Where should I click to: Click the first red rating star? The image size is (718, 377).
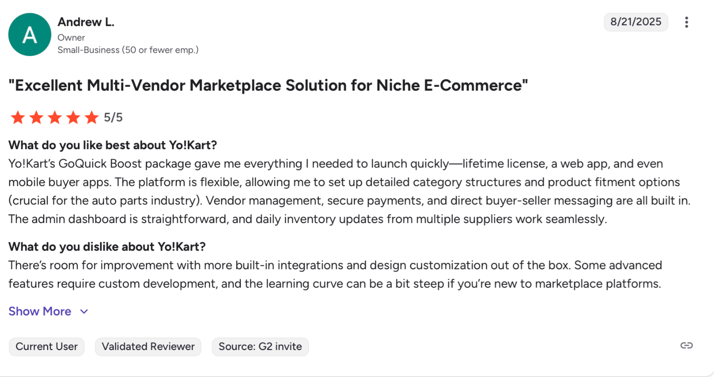(18, 117)
